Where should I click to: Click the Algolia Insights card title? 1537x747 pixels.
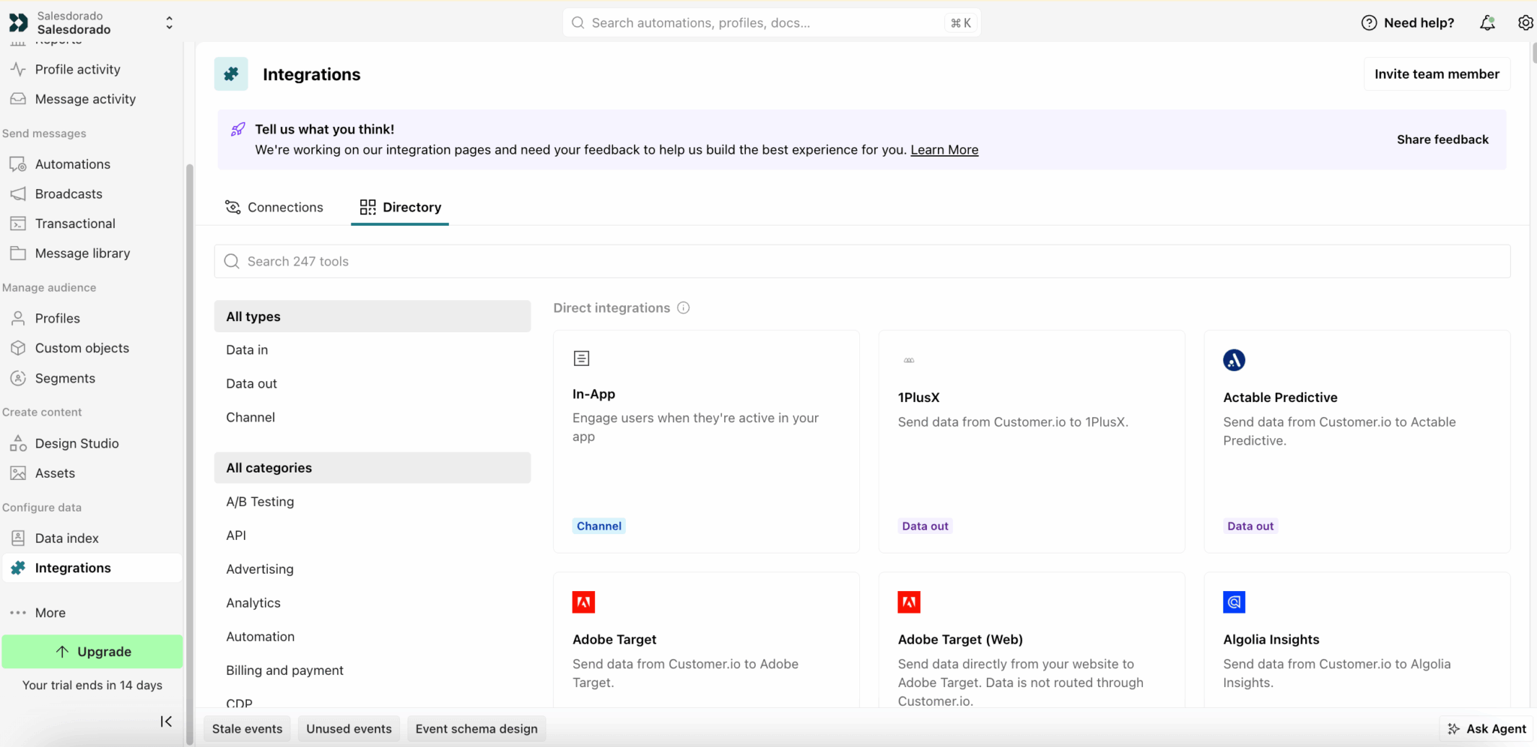pos(1271,639)
